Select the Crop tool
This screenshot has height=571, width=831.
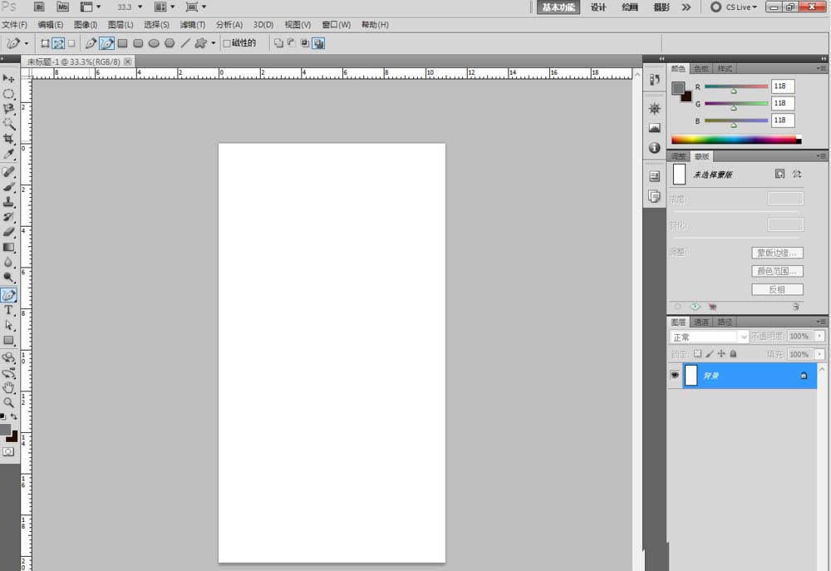(x=8, y=139)
